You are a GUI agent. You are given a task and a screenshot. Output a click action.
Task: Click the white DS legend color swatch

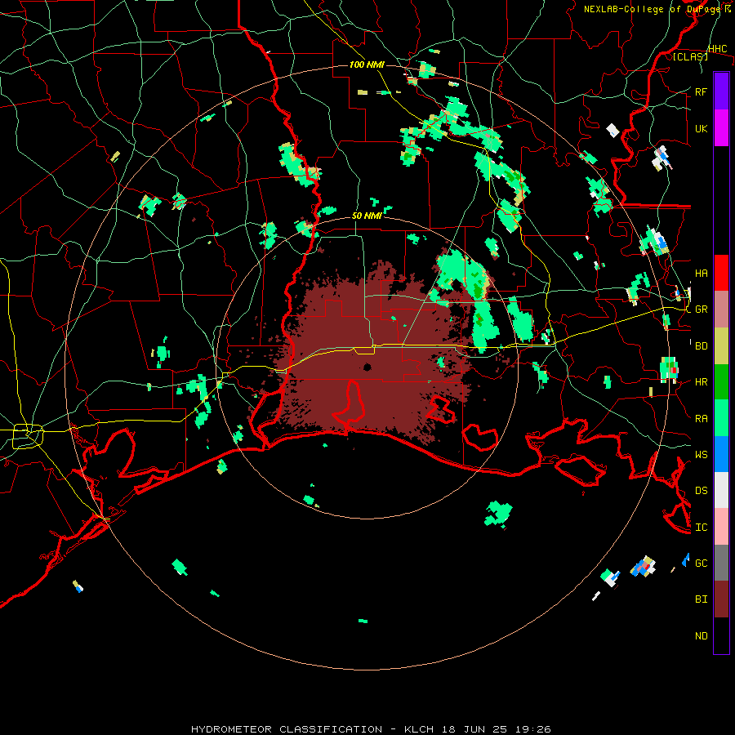pos(721,490)
